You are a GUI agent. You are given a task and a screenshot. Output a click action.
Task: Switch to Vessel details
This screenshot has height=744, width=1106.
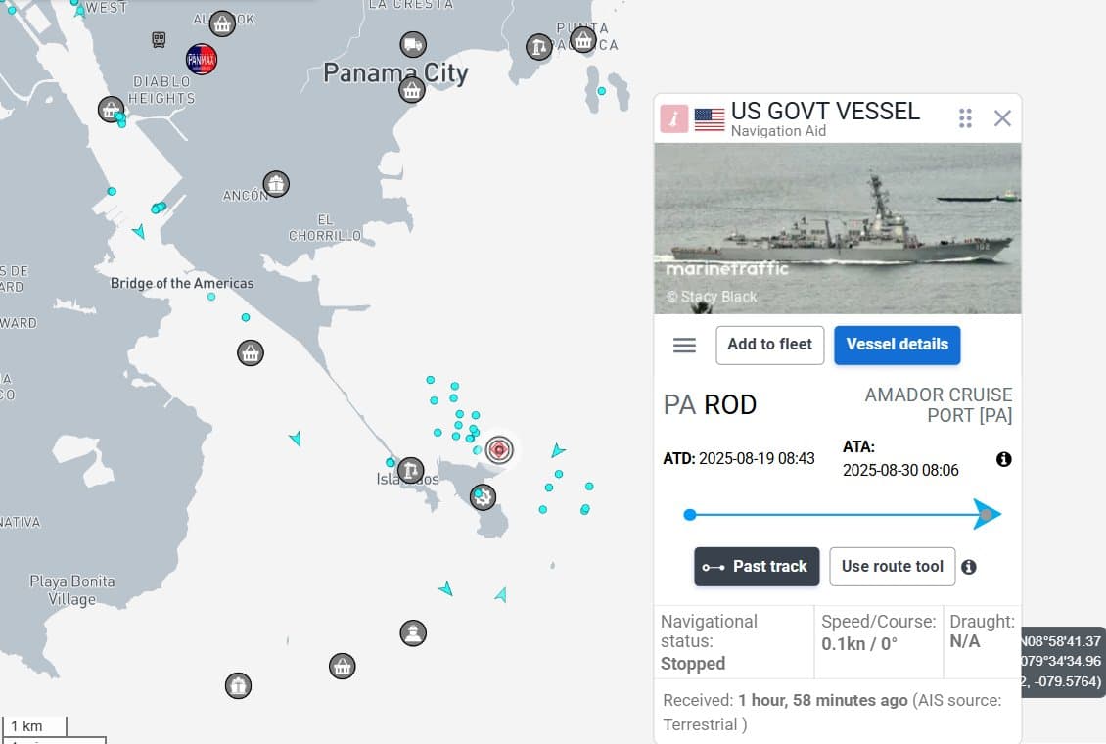click(x=897, y=345)
